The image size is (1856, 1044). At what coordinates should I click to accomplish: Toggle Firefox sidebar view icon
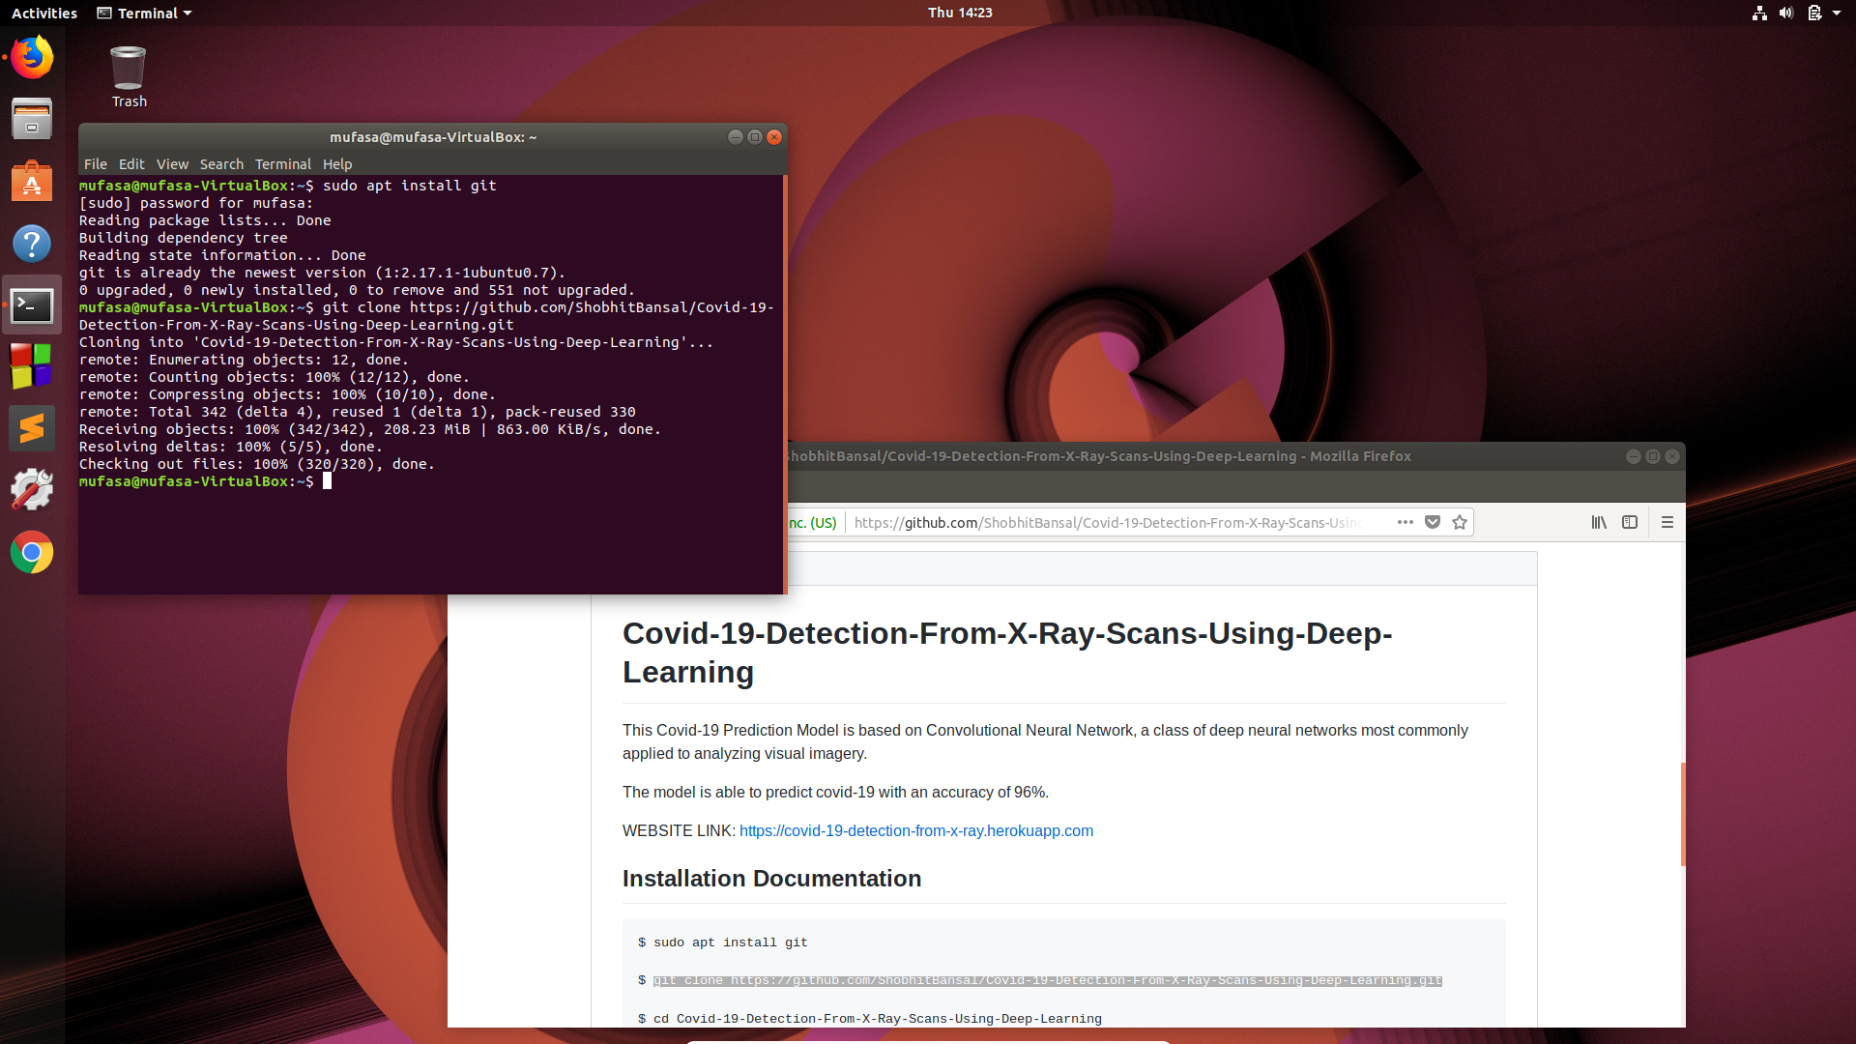click(1630, 522)
